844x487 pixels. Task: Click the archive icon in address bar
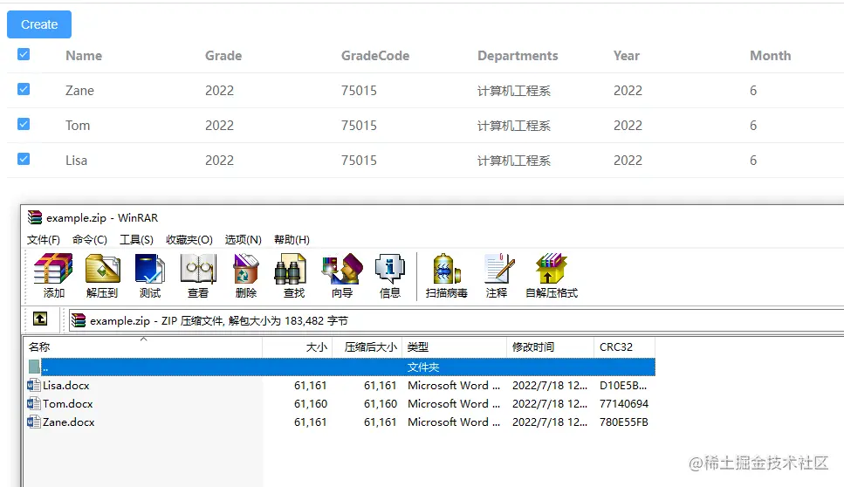(x=79, y=320)
